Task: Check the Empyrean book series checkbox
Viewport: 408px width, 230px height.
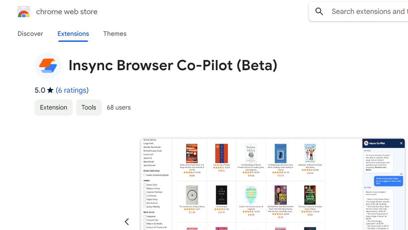Action: click(x=145, y=216)
